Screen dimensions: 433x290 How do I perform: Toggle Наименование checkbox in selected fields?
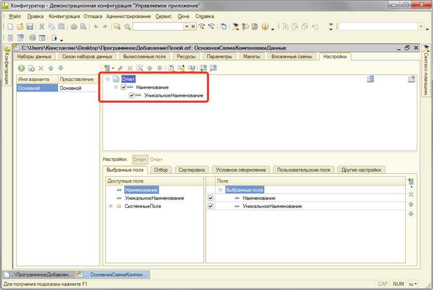tap(211, 198)
